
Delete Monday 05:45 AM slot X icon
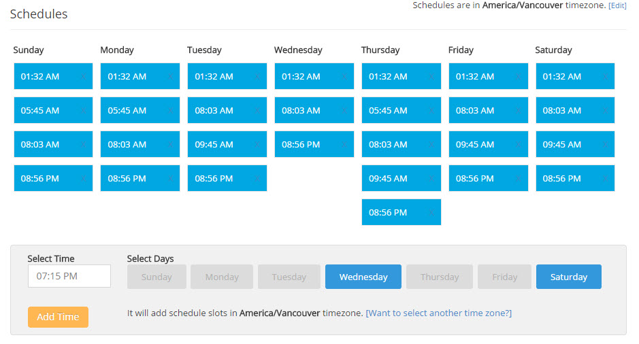pos(169,111)
